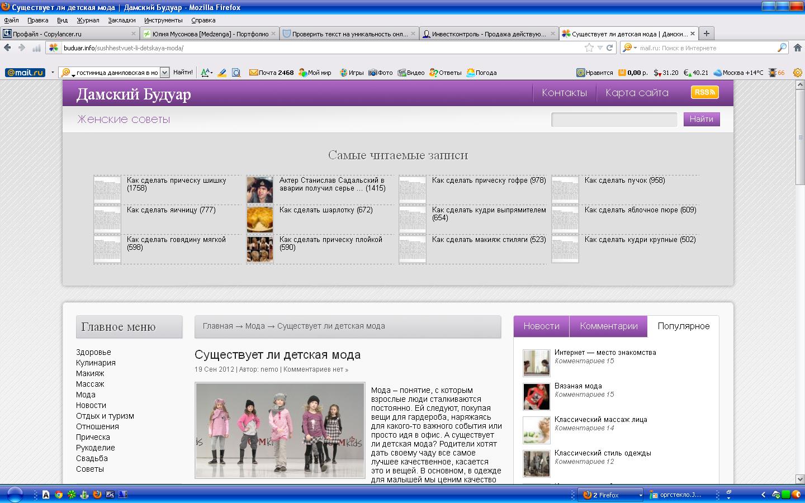Open Игры in the mail.ru toolbar

point(352,73)
